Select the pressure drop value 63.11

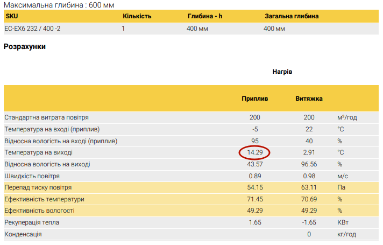tap(309, 187)
